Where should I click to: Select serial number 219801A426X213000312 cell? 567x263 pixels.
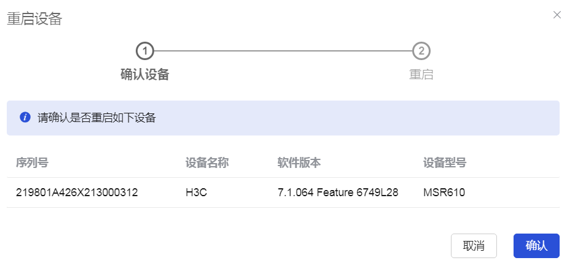(x=77, y=192)
